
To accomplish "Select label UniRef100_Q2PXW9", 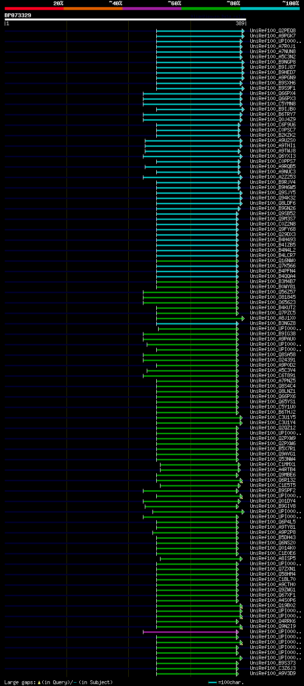I will 273,438.
